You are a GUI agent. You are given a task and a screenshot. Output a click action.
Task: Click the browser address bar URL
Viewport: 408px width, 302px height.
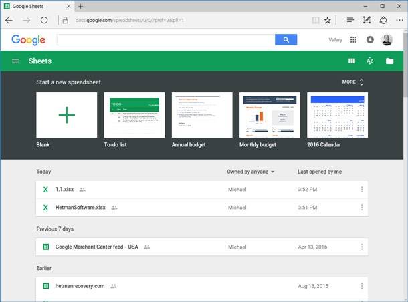tap(130, 20)
